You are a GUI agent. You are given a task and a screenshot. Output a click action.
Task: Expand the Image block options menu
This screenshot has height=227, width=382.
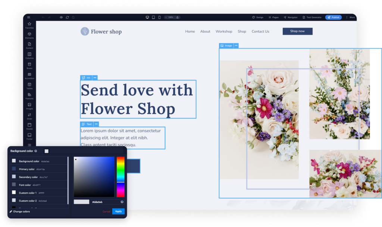236,46
